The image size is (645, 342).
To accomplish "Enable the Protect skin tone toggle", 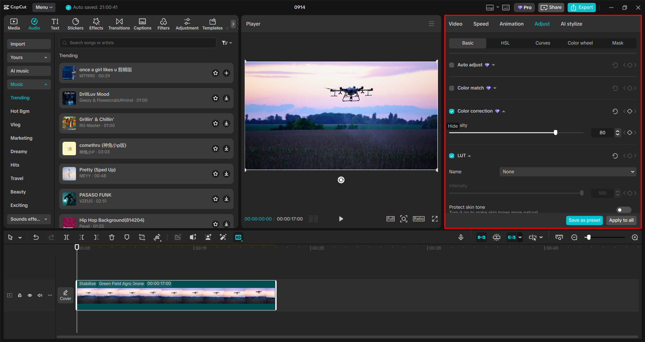I will coord(623,210).
